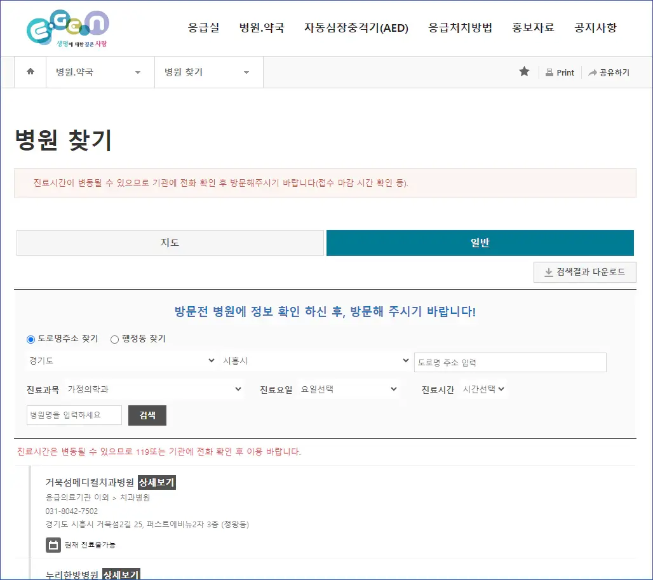Viewport: 653px width, 580px height.
Task: Click the star bookmark icon
Action: click(523, 72)
